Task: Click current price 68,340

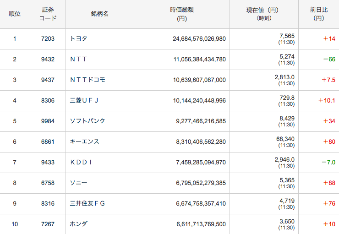Action: pyautogui.click(x=285, y=139)
